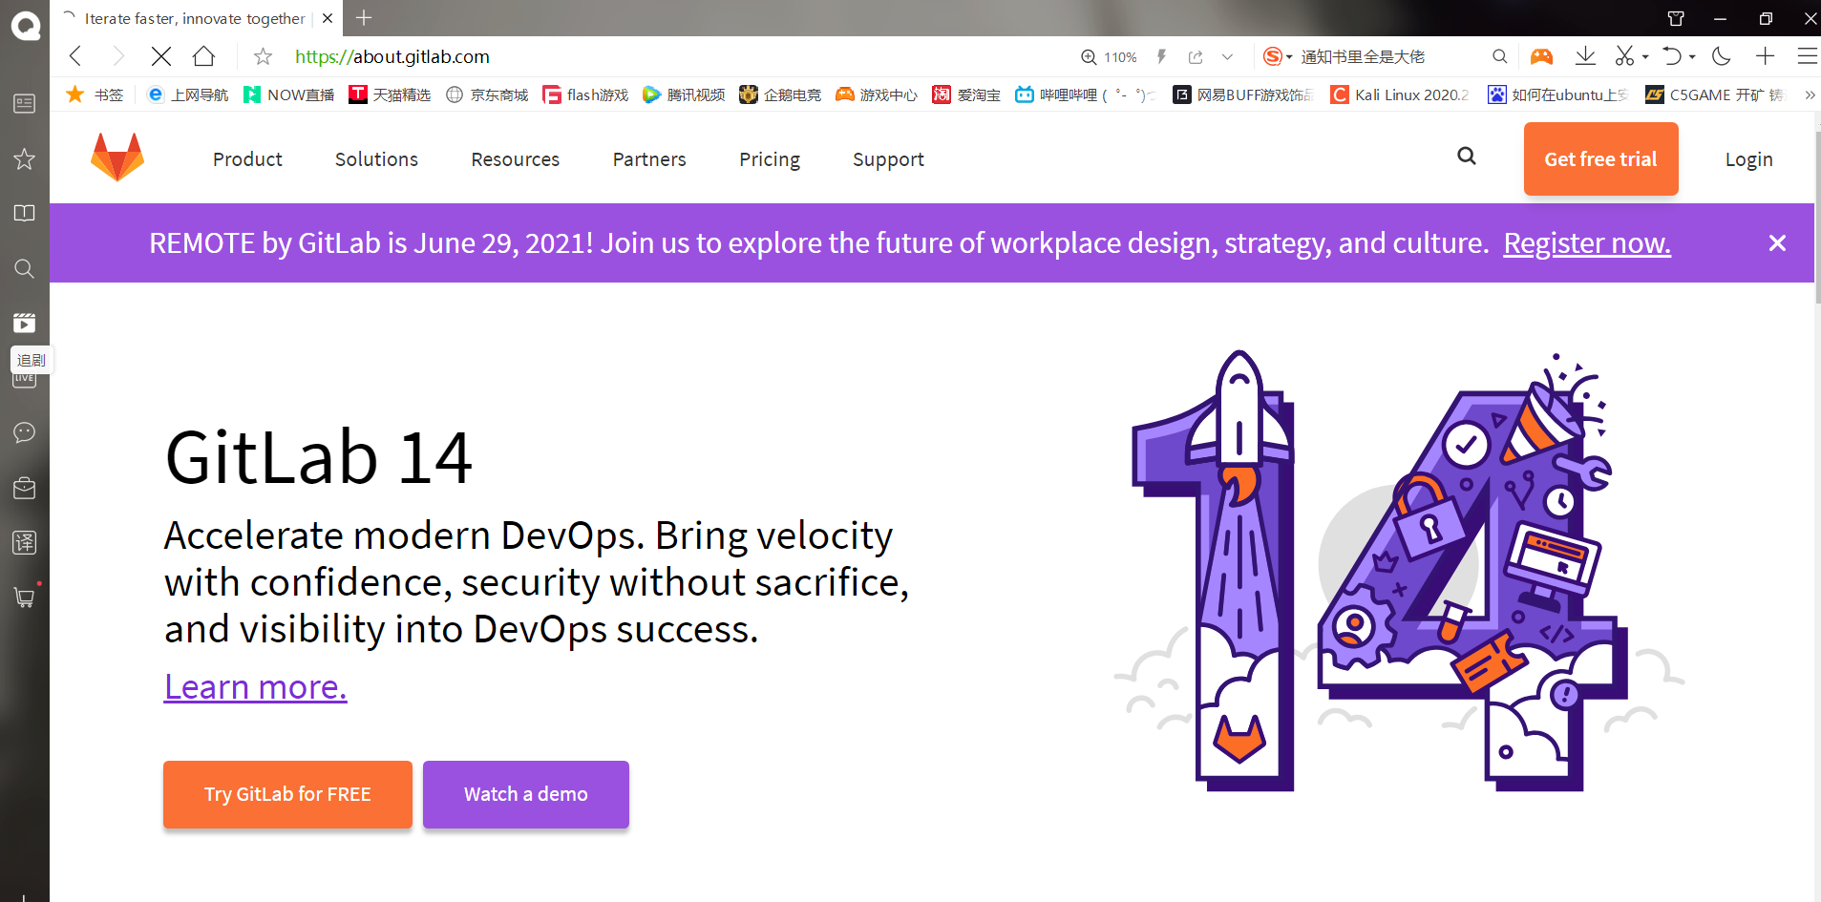The image size is (1821, 902).
Task: Expand the restore tabs dropdown arrow
Action: (1692, 56)
